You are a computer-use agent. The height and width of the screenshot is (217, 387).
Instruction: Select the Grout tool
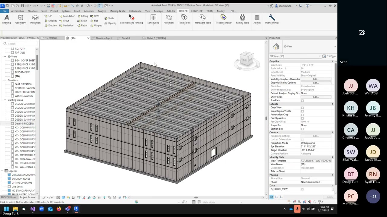(x=64, y=21)
